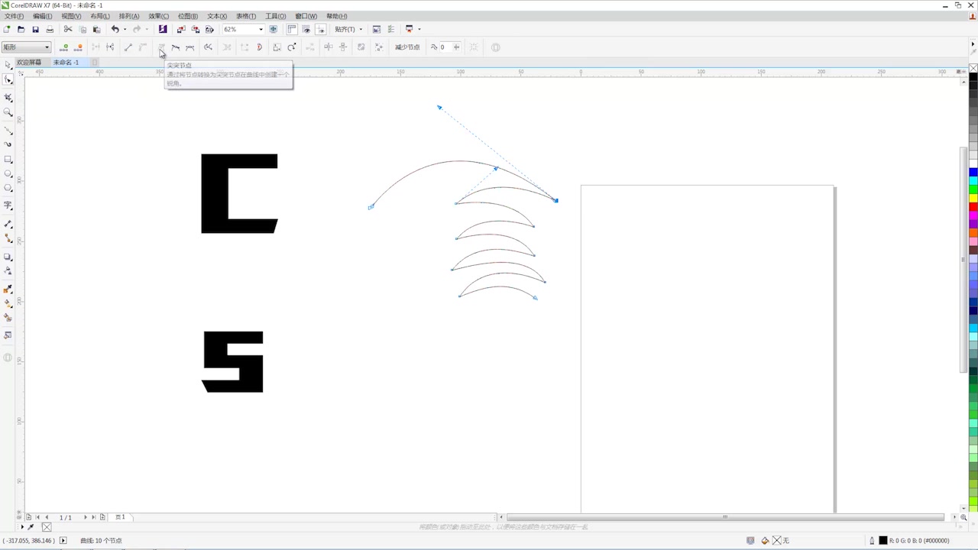Pick the Artistic Media tool
Viewport: 978px width, 550px height.
[x=8, y=144]
